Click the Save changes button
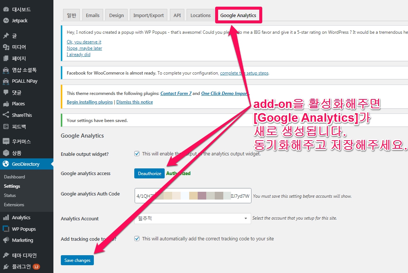This screenshot has width=408, height=273. pos(77,260)
